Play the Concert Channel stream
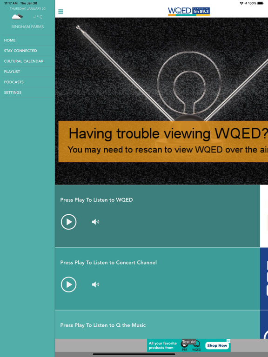Image resolution: width=268 pixels, height=357 pixels. click(68, 284)
